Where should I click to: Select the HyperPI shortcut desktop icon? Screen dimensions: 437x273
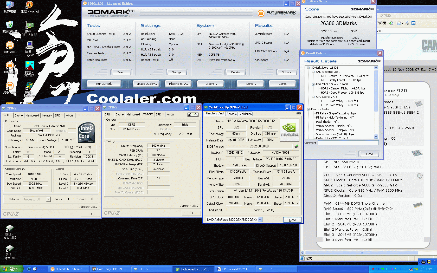tap(29, 49)
